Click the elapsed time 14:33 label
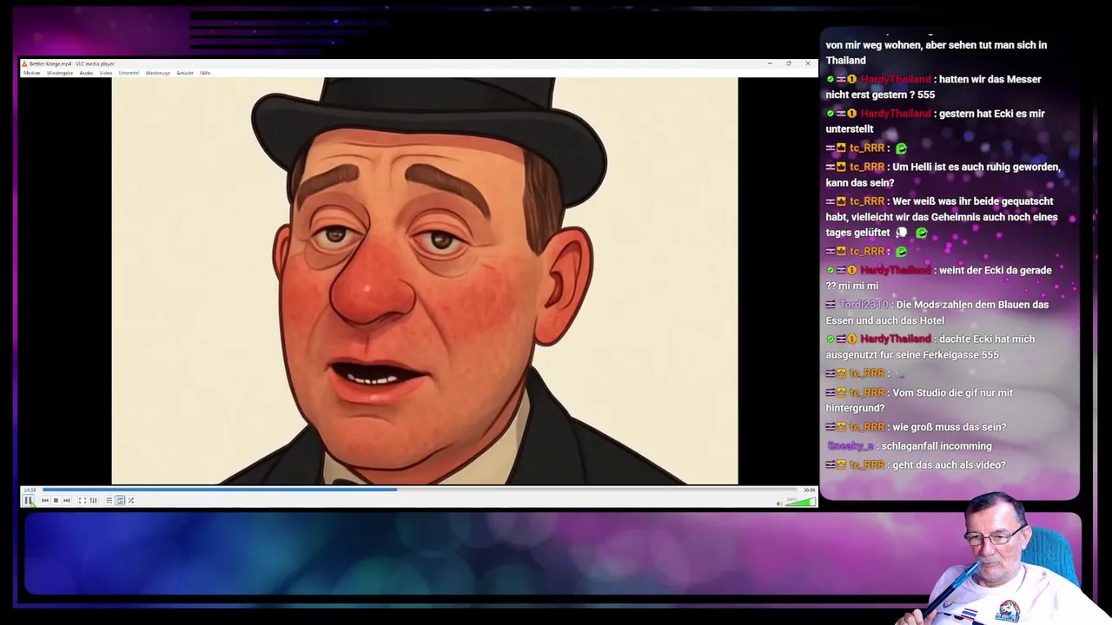 [30, 490]
